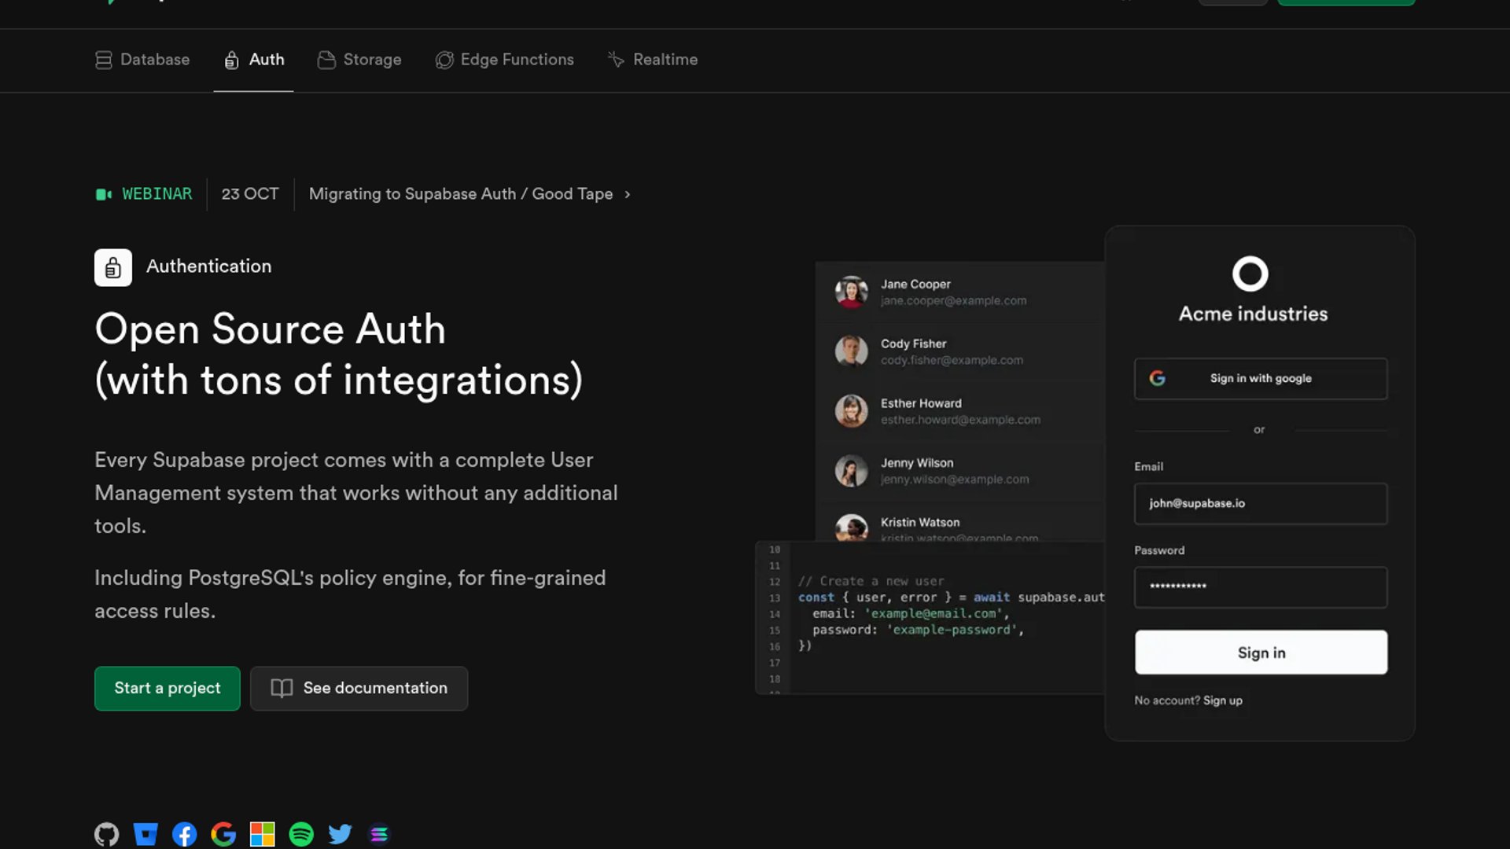Open the Database tab
The height and width of the screenshot is (849, 1510).
pyautogui.click(x=142, y=60)
